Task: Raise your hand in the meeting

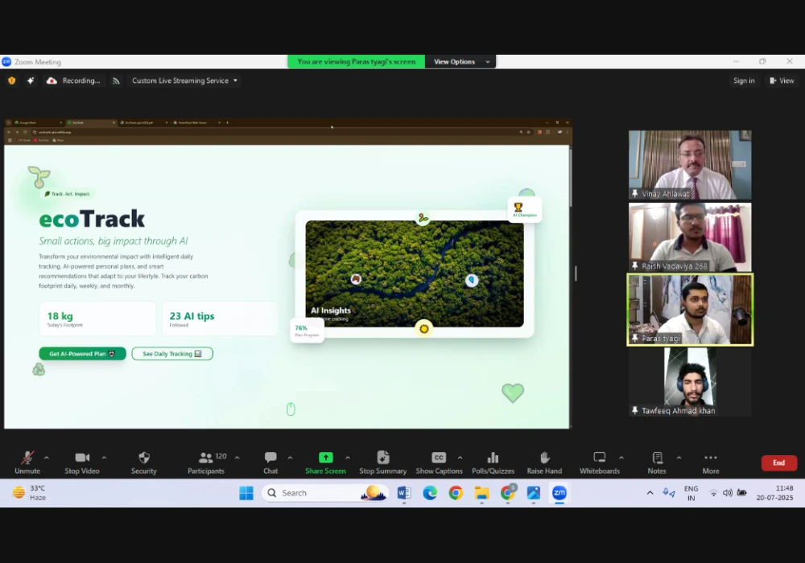Action: click(544, 458)
